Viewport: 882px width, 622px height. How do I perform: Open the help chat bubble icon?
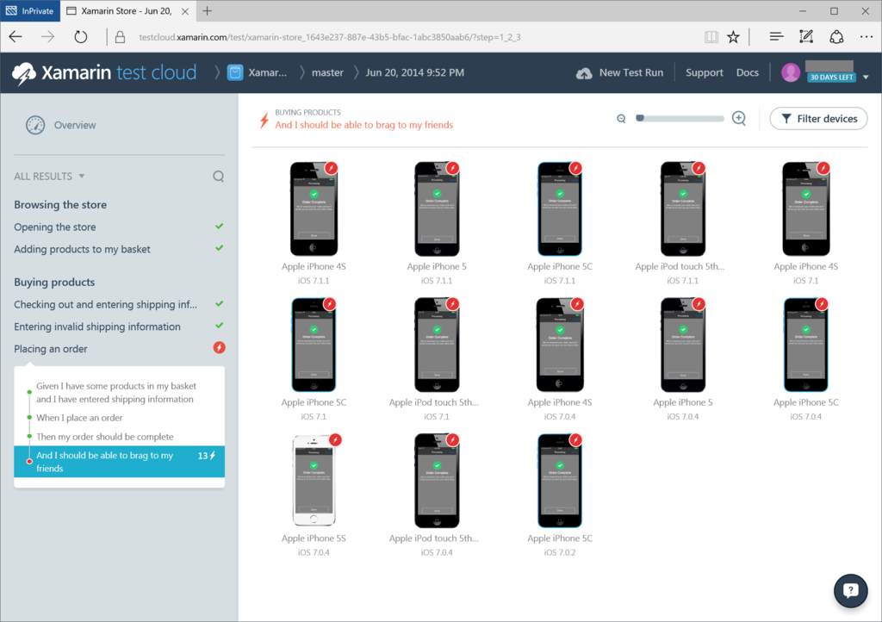point(850,590)
